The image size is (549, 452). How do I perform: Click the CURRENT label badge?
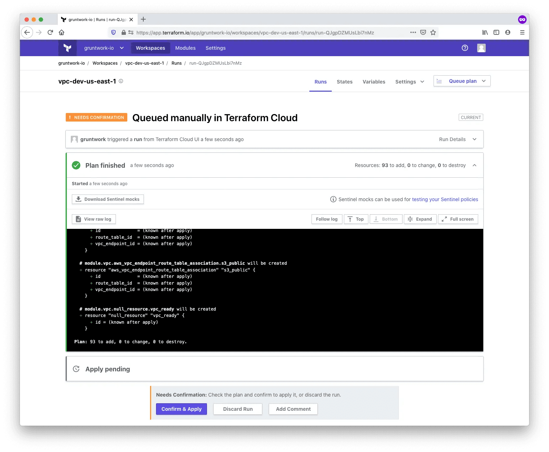[471, 117]
